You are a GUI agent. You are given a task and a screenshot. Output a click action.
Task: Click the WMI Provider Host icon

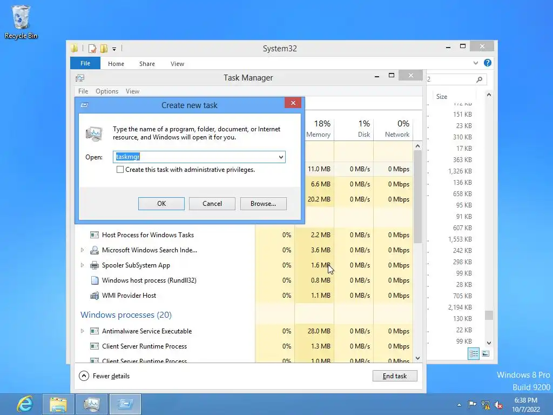pyautogui.click(x=94, y=296)
